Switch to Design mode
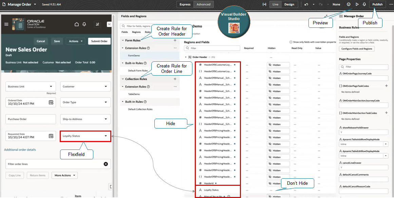This screenshot has width=394, height=198. pyautogui.click(x=289, y=4)
